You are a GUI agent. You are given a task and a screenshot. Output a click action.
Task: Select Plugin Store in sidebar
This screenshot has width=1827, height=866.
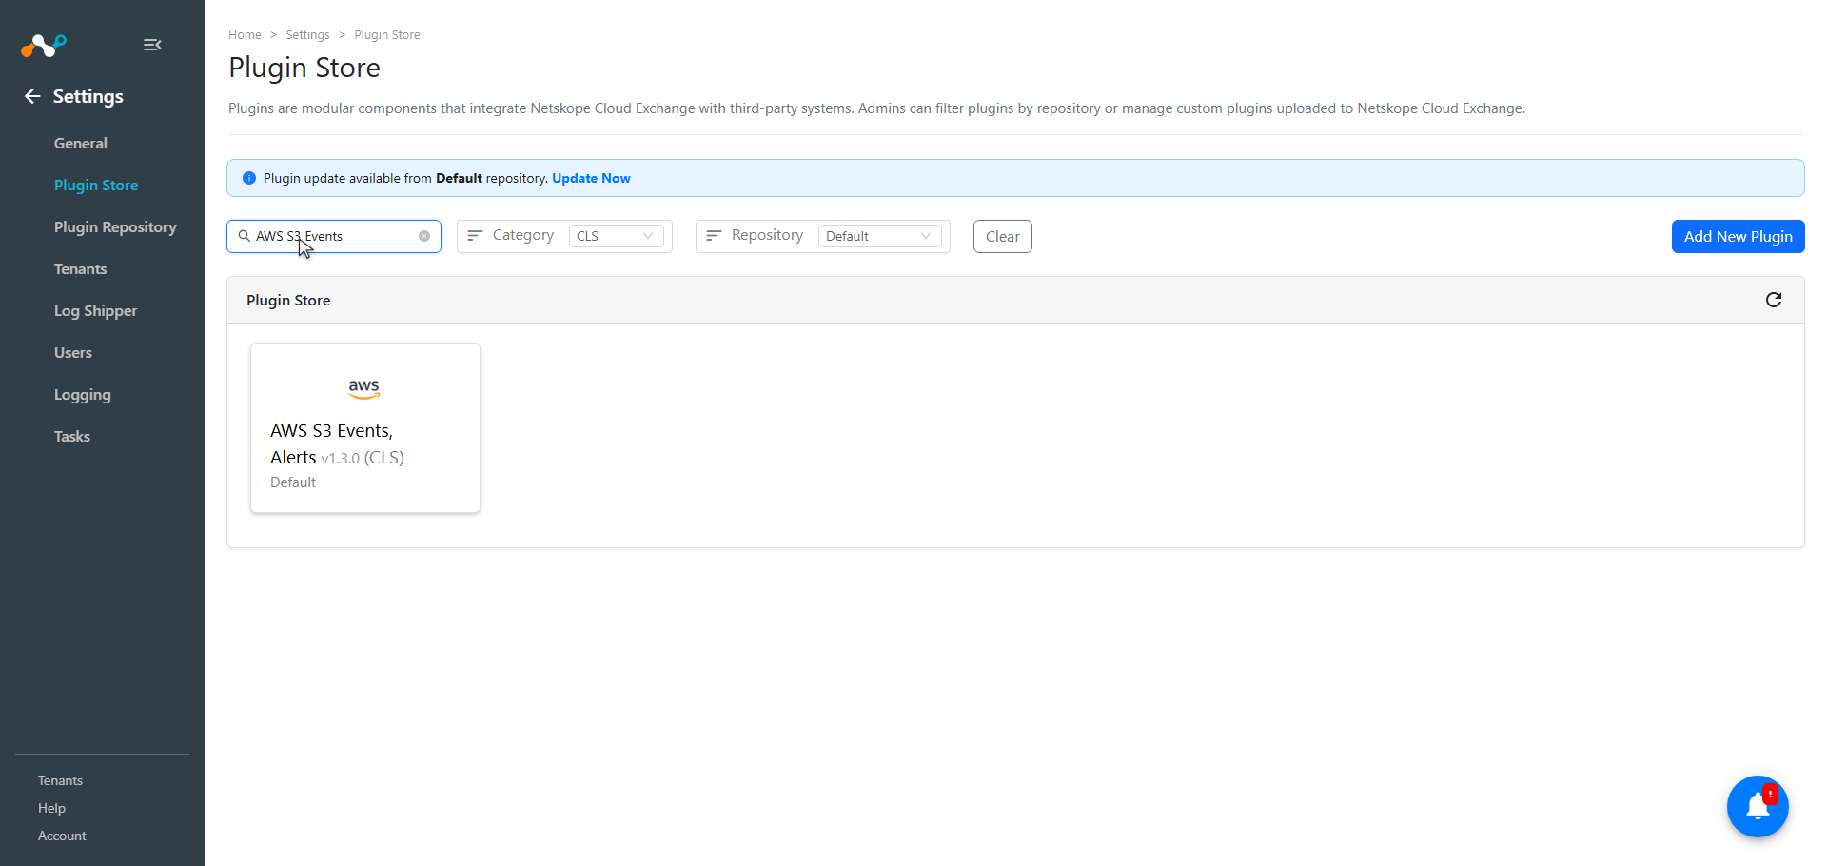[96, 185]
